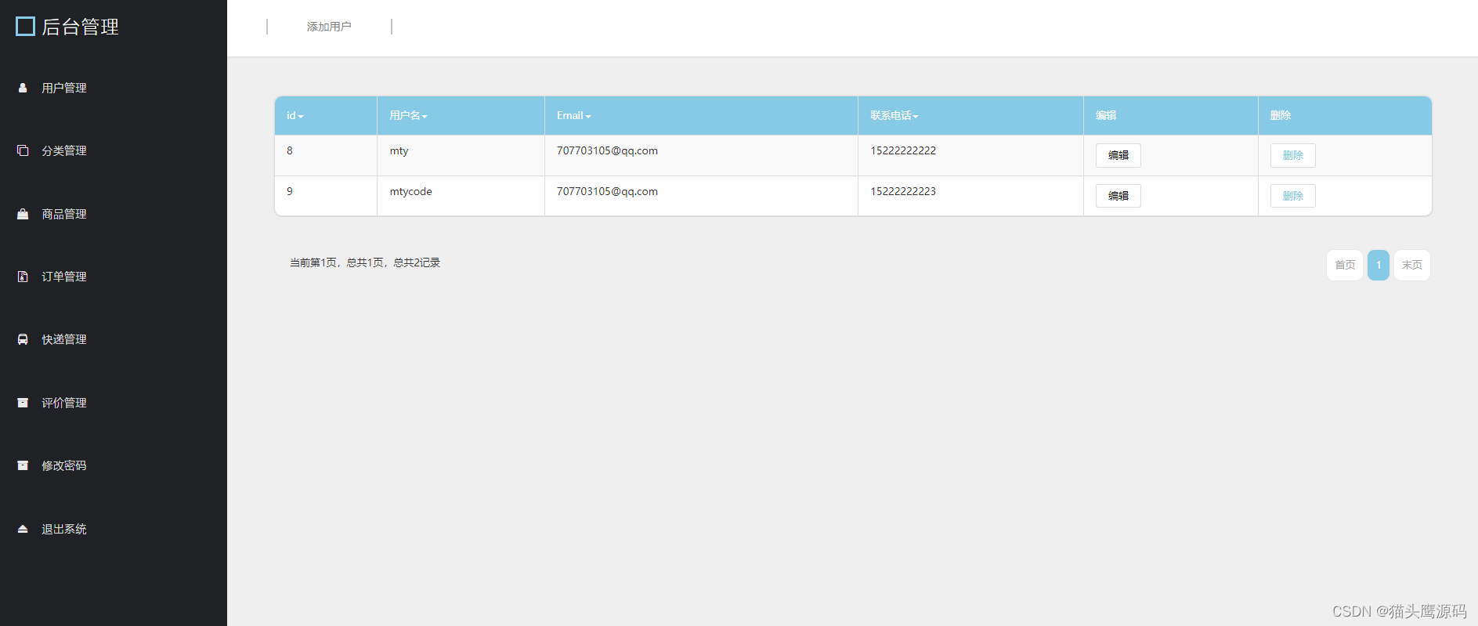Click the 编辑 button for user mtycode
1478x626 pixels.
pos(1118,196)
